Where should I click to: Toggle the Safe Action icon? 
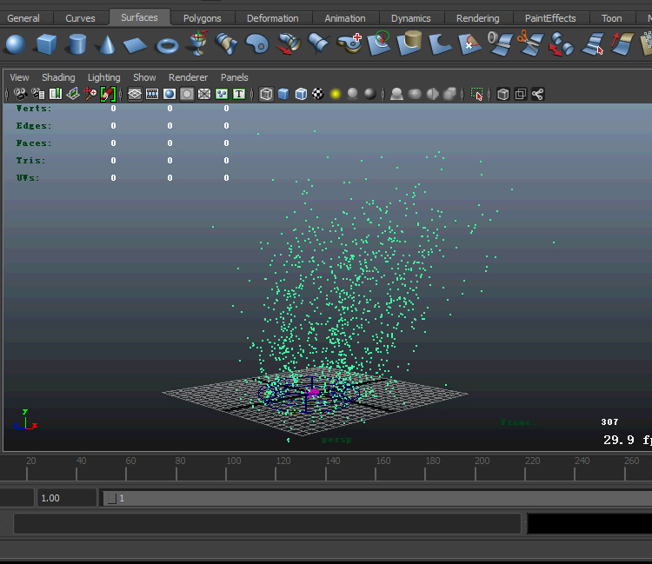pos(222,95)
